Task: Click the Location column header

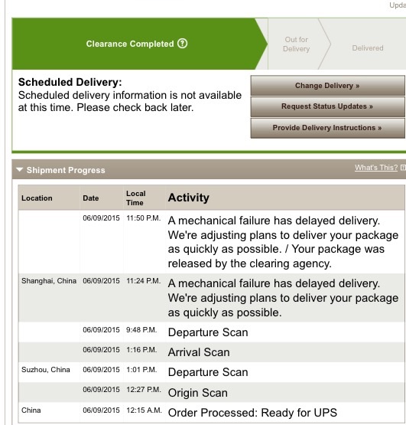Action: coord(37,198)
